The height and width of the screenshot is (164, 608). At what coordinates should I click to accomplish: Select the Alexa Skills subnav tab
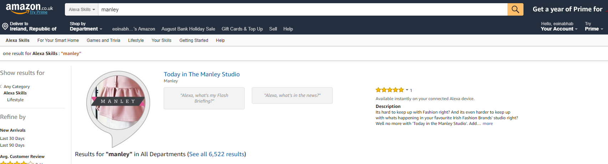point(17,40)
